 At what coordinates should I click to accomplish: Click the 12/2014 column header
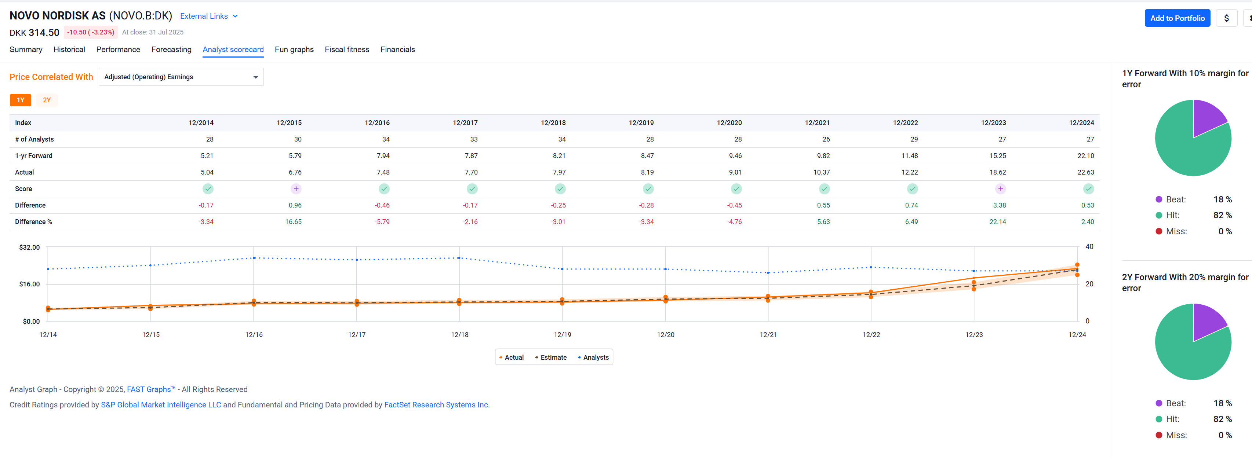click(201, 123)
